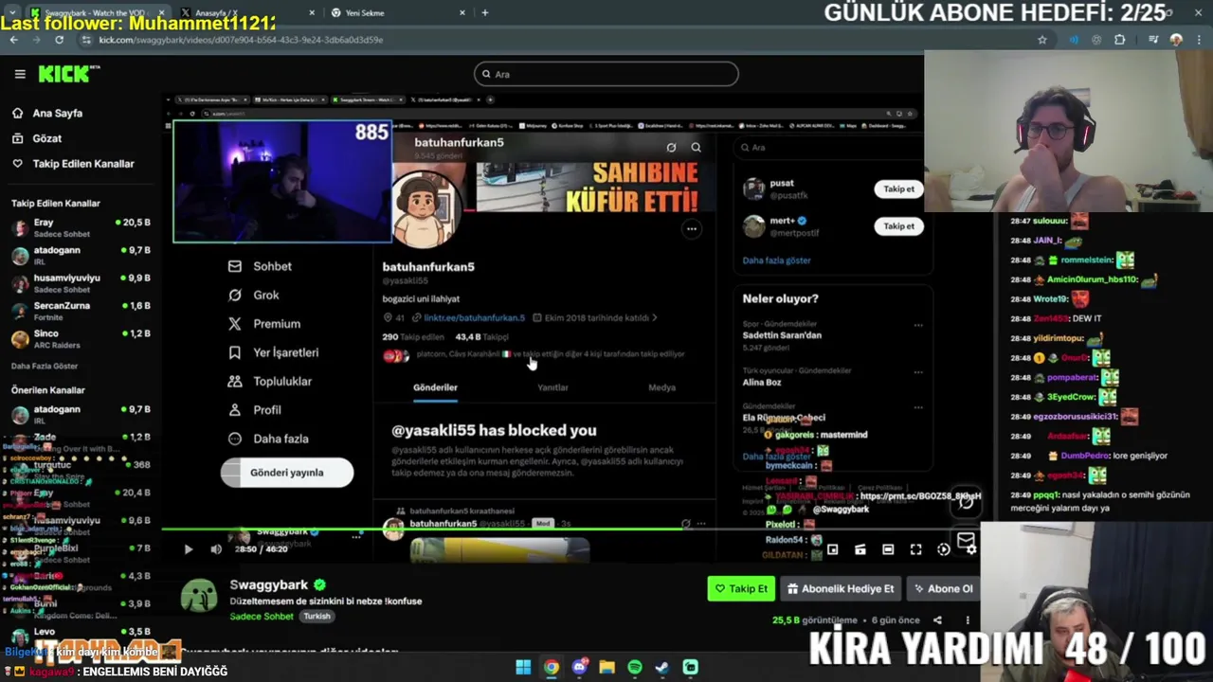This screenshot has width=1213, height=682.
Task: Select the Gönderiler tab in streamed X profile
Action: click(x=435, y=387)
